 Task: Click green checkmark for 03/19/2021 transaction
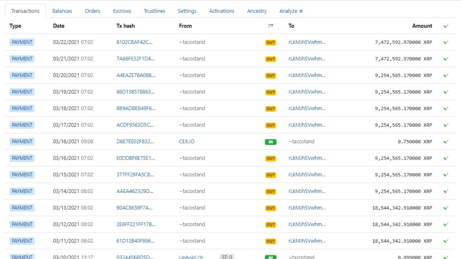446,92
